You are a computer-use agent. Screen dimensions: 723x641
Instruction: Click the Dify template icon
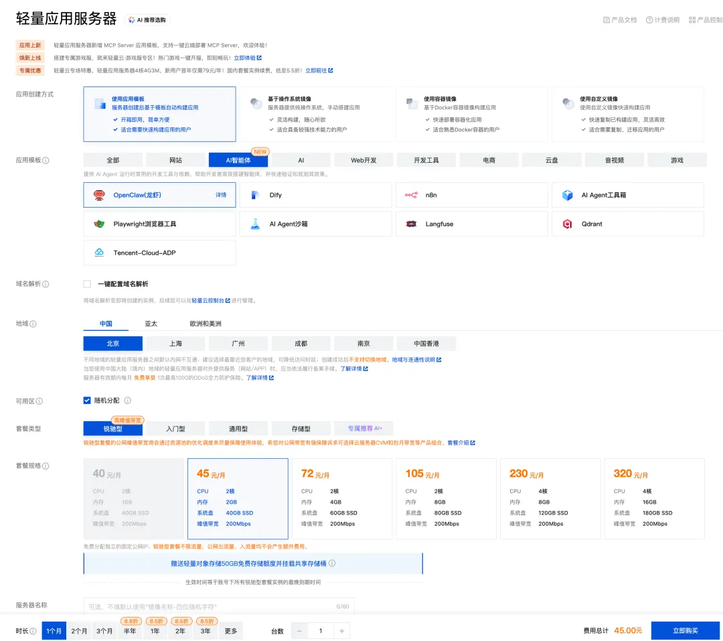point(255,195)
